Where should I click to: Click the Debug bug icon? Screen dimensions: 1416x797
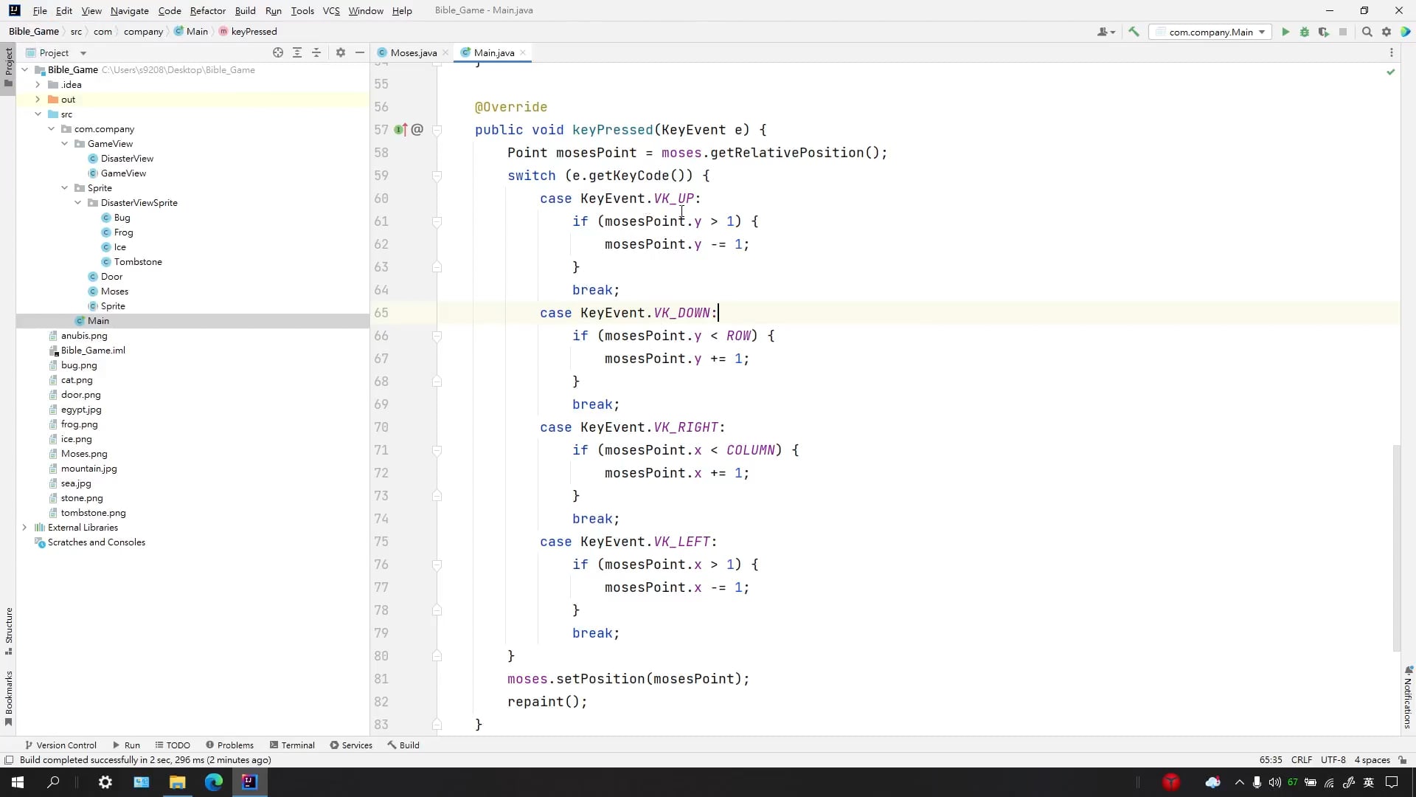coord(1305,32)
